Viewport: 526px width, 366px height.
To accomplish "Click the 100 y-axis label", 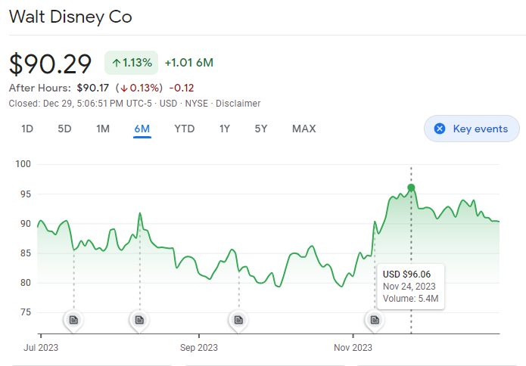I will (x=23, y=164).
